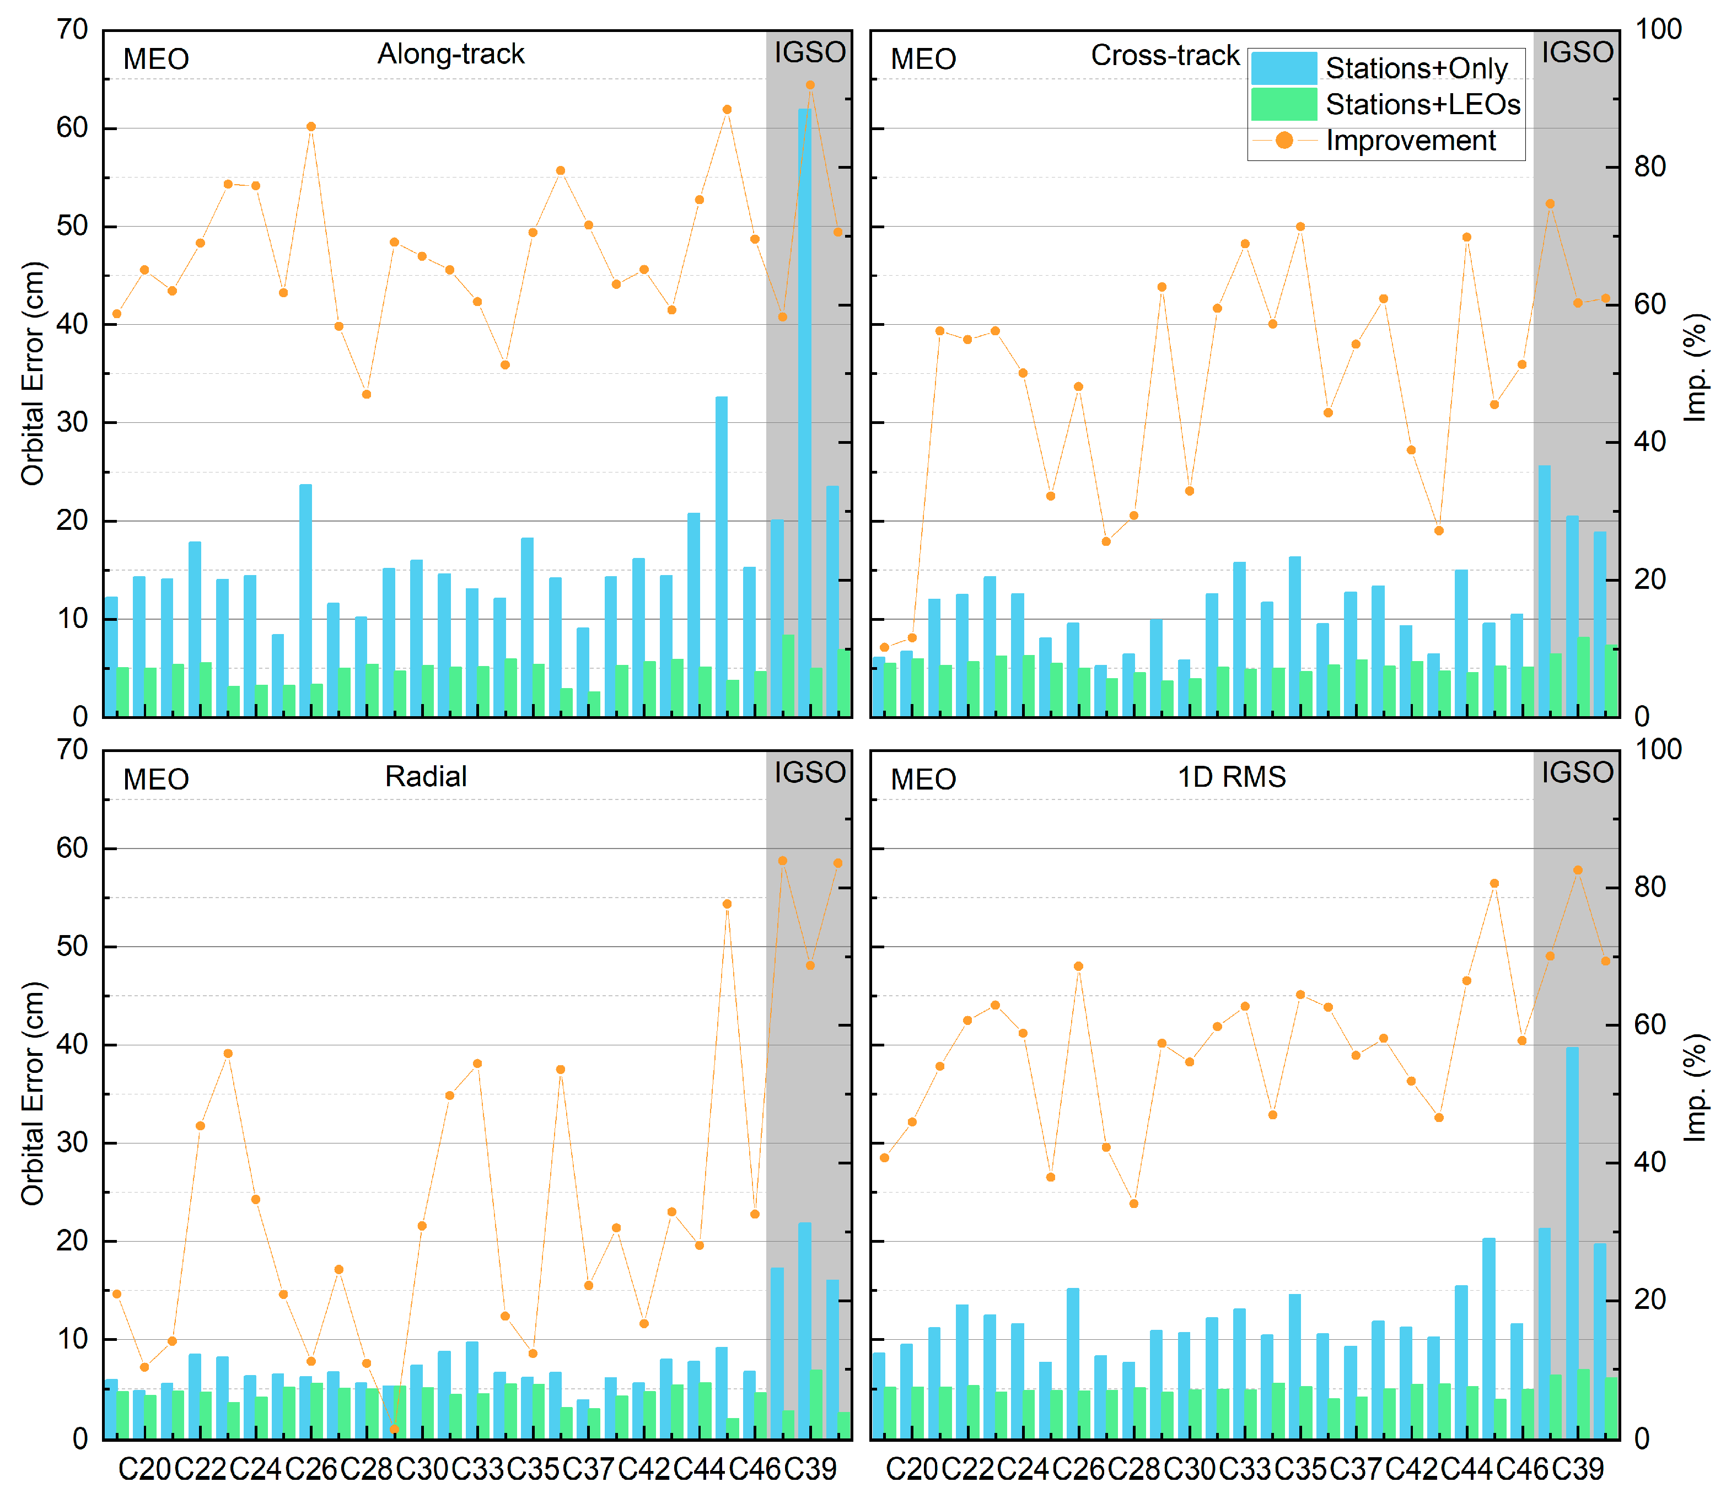Click the C39 tick label under 1D RMS panel
The width and height of the screenshot is (1726, 1498).
point(1577,1469)
